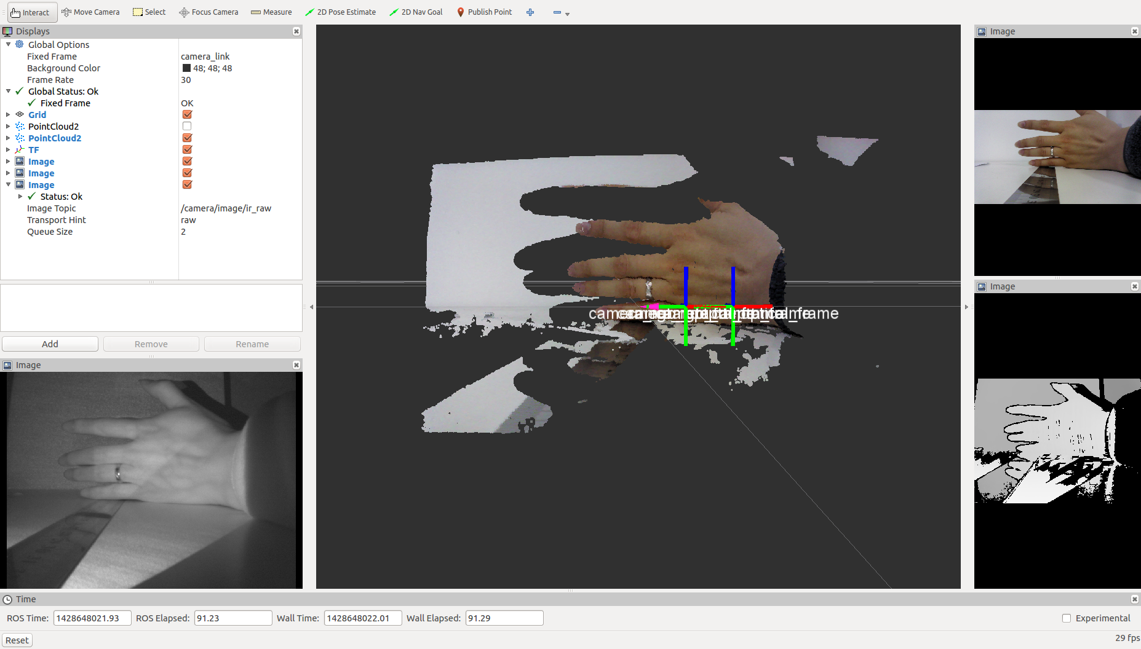The height and width of the screenshot is (649, 1141).
Task: Click the Reset button
Action: pyautogui.click(x=17, y=640)
